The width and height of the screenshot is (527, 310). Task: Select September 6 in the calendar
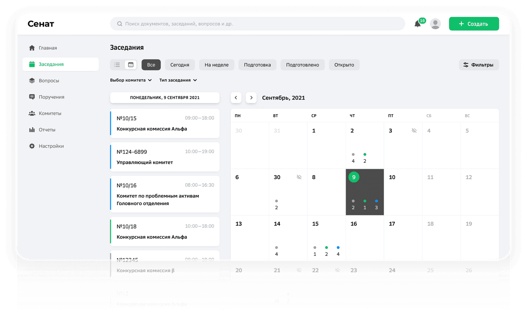point(250,192)
